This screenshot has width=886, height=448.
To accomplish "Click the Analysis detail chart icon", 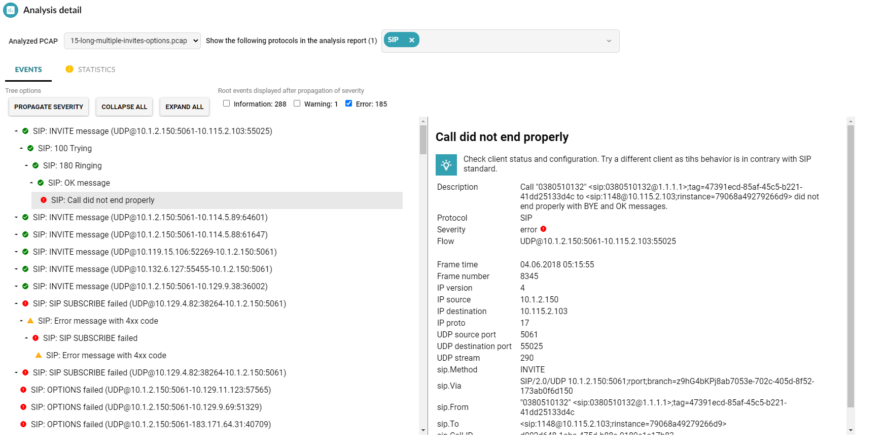I will pyautogui.click(x=11, y=10).
